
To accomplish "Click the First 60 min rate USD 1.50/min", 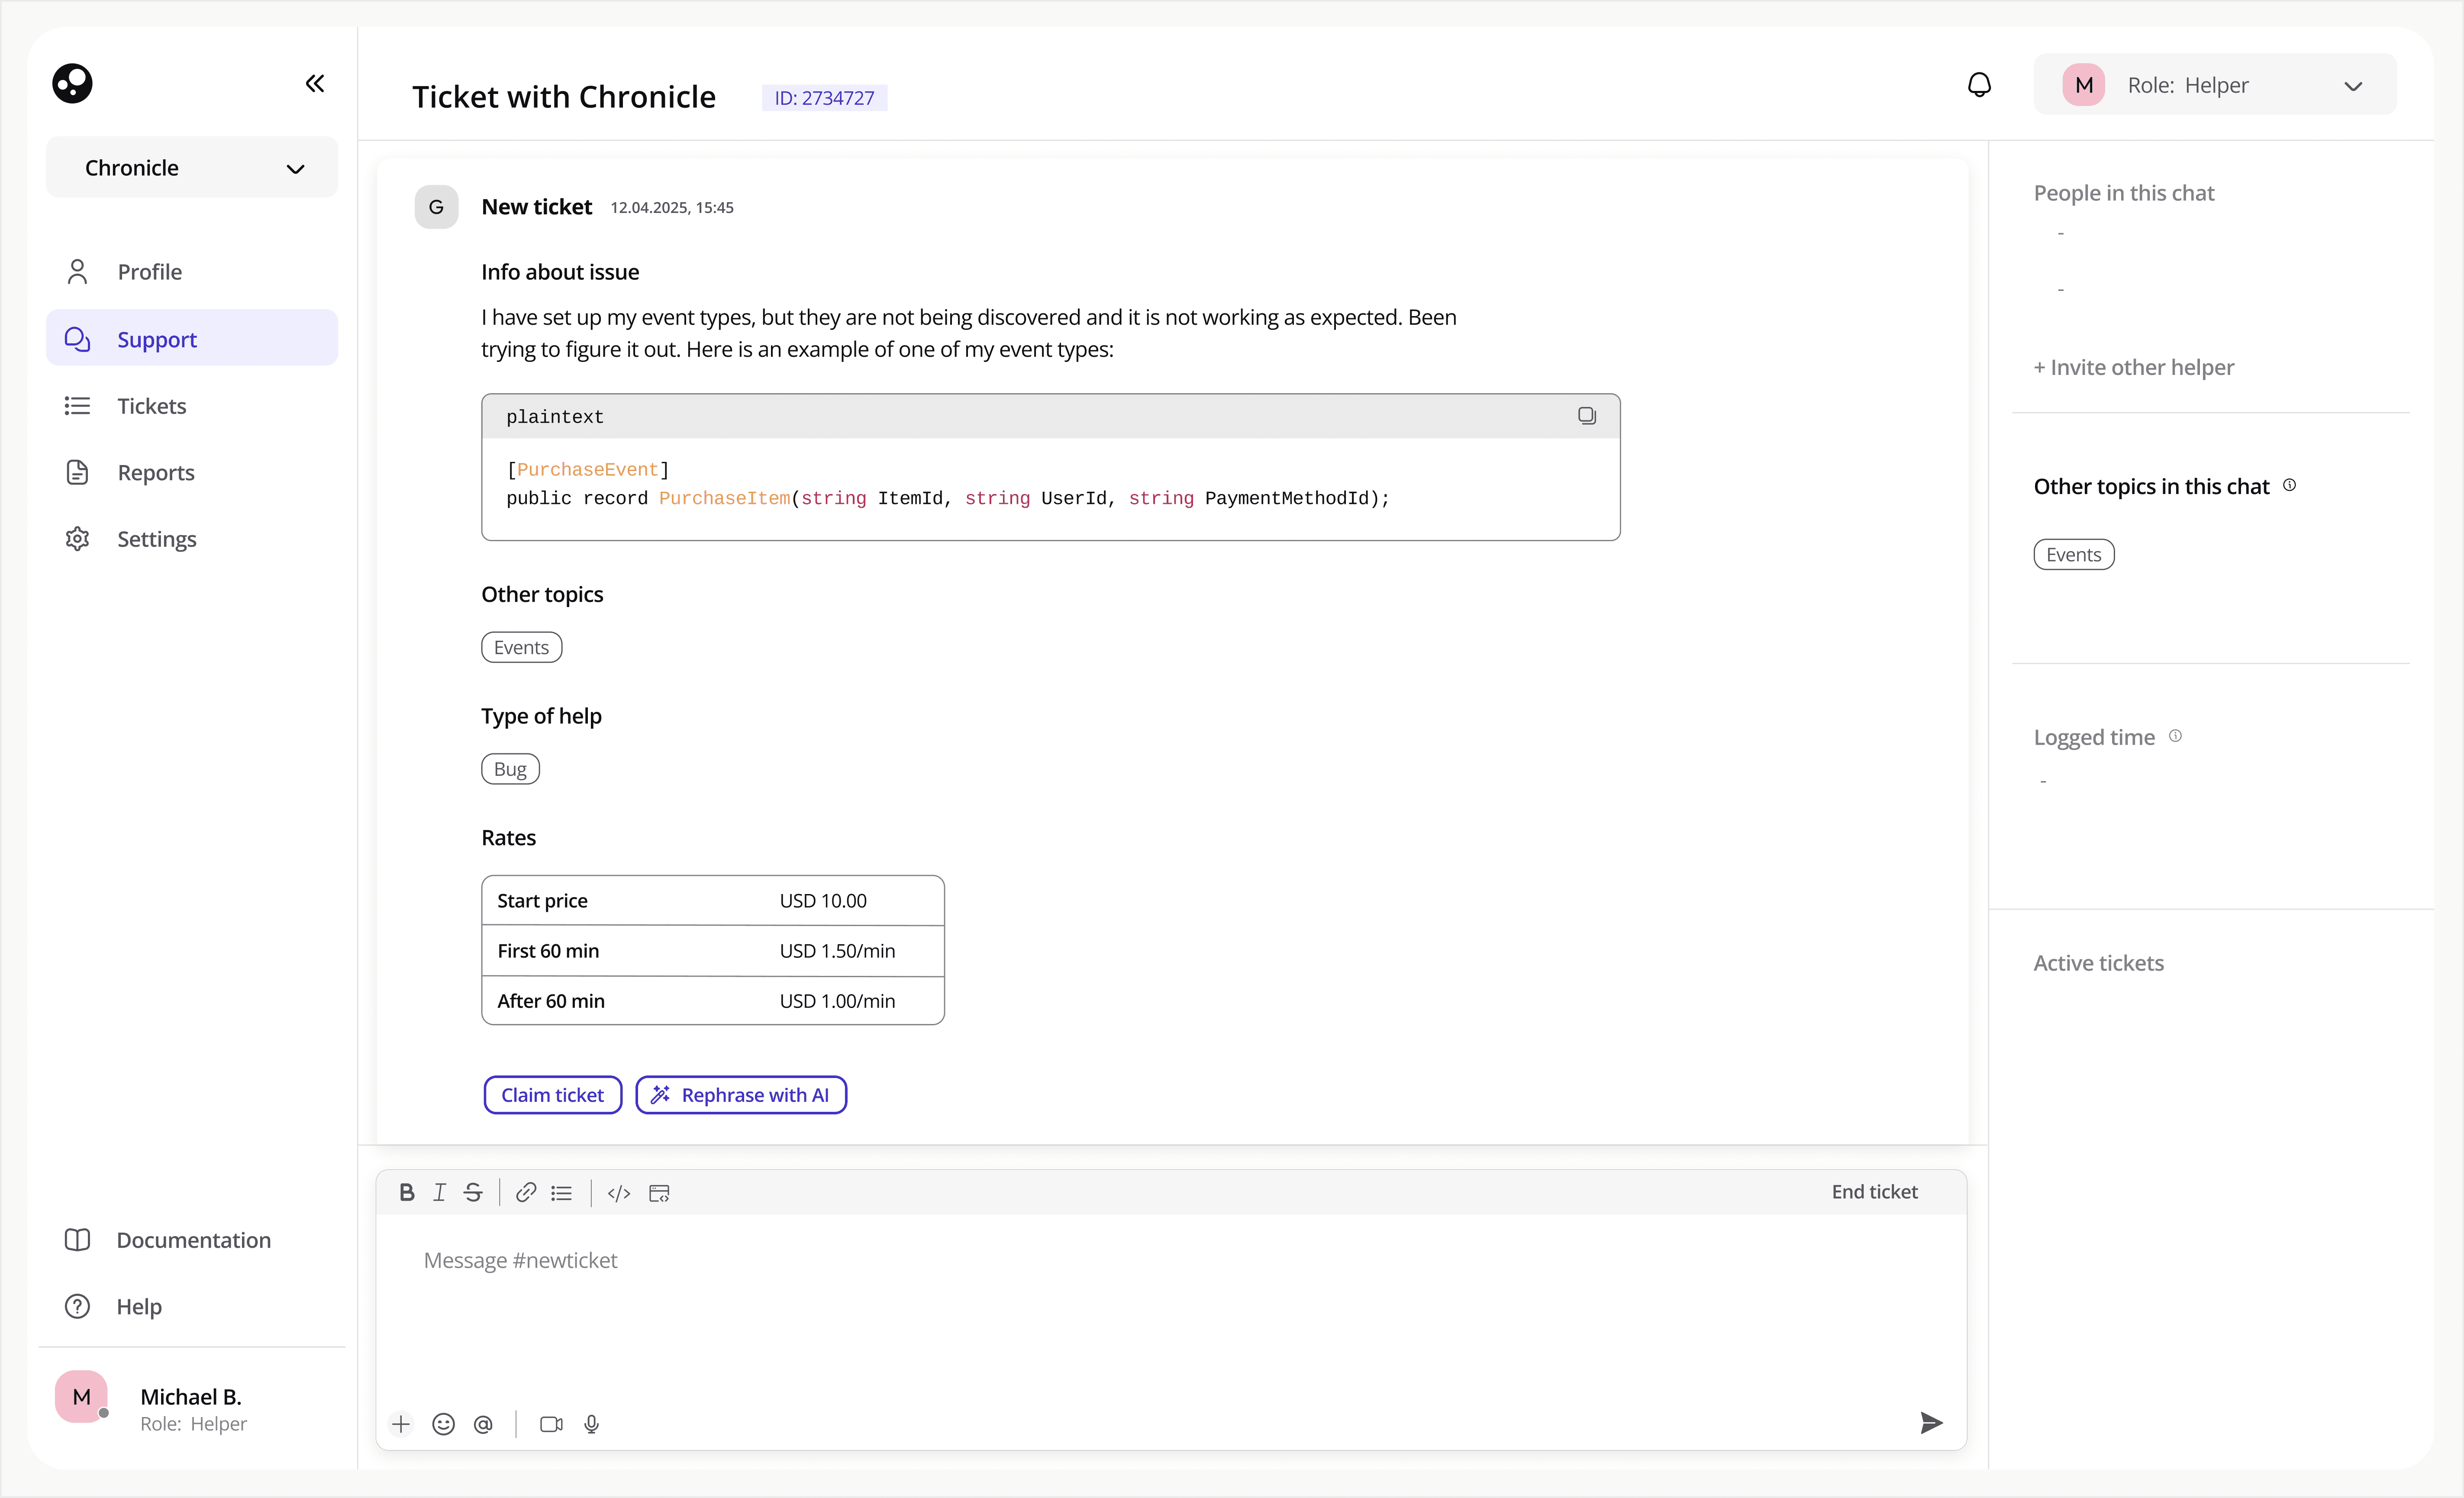I will (x=837, y=951).
